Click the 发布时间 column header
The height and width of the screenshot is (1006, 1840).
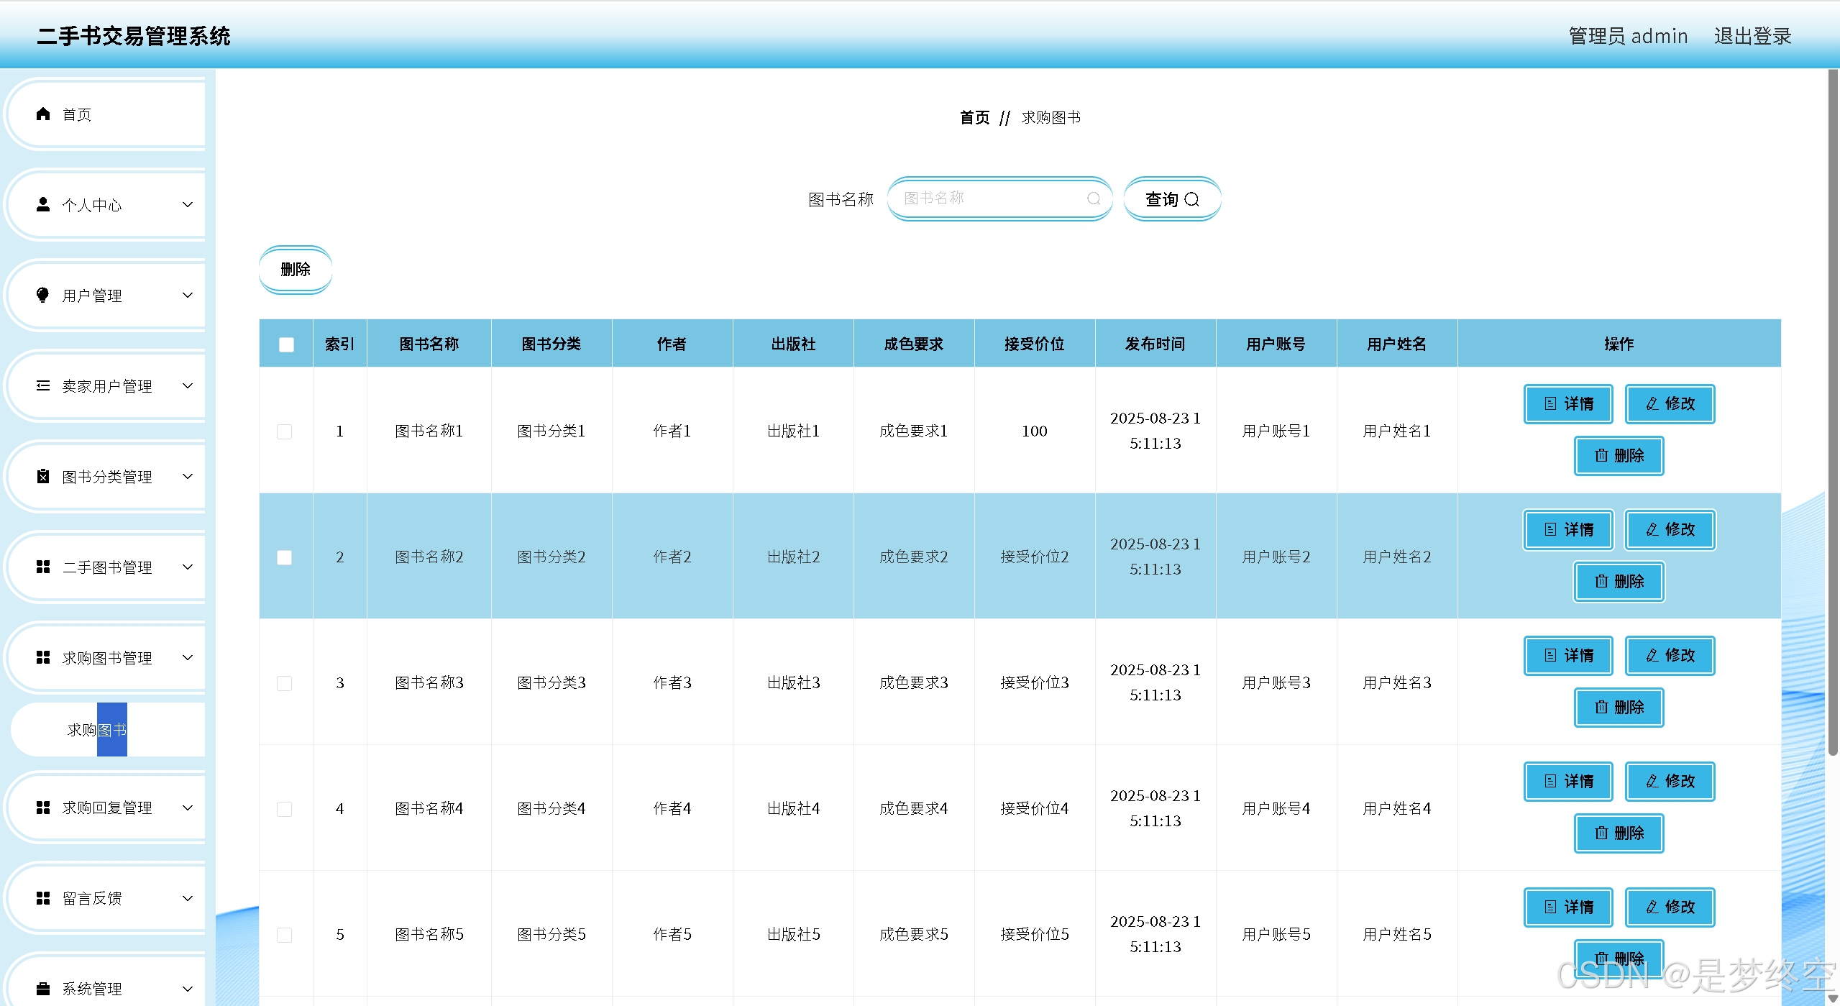1155,344
